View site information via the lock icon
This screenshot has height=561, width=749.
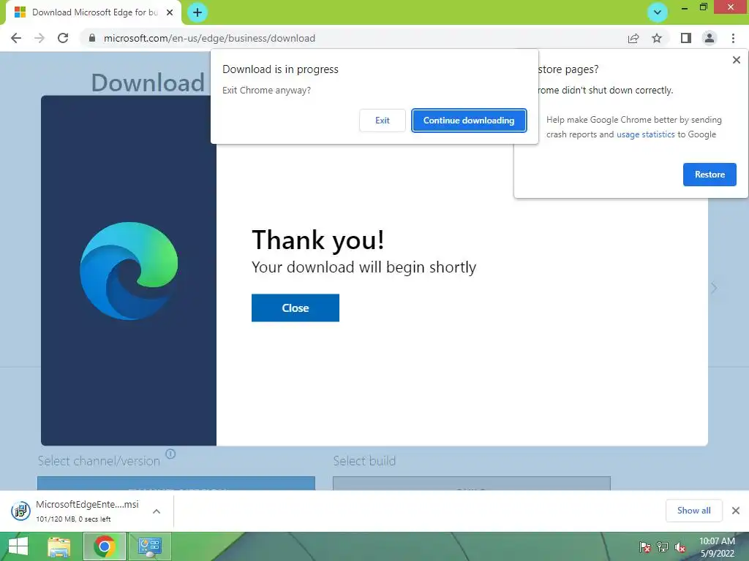coord(92,38)
